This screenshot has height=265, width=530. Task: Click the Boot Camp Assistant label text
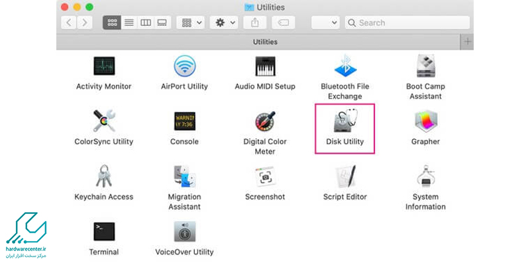pos(425,91)
